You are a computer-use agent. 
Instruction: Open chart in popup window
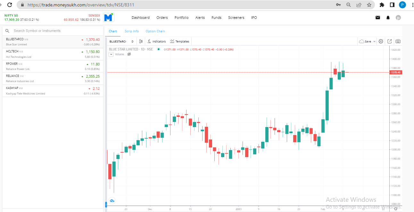(x=390, y=41)
